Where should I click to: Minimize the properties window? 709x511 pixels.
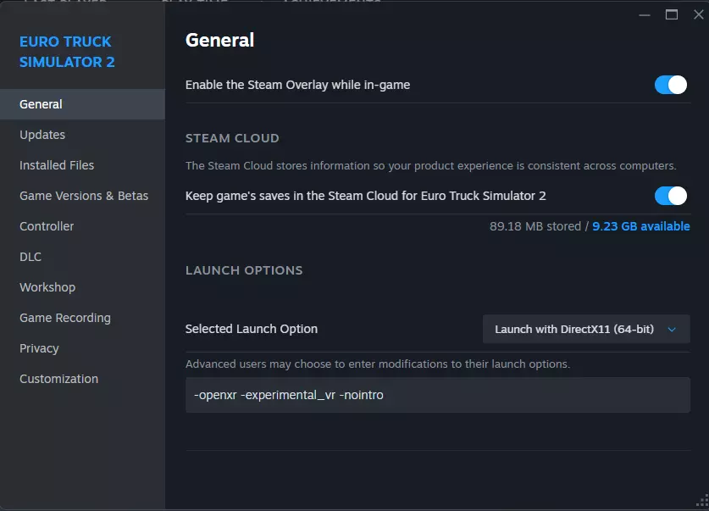point(645,15)
